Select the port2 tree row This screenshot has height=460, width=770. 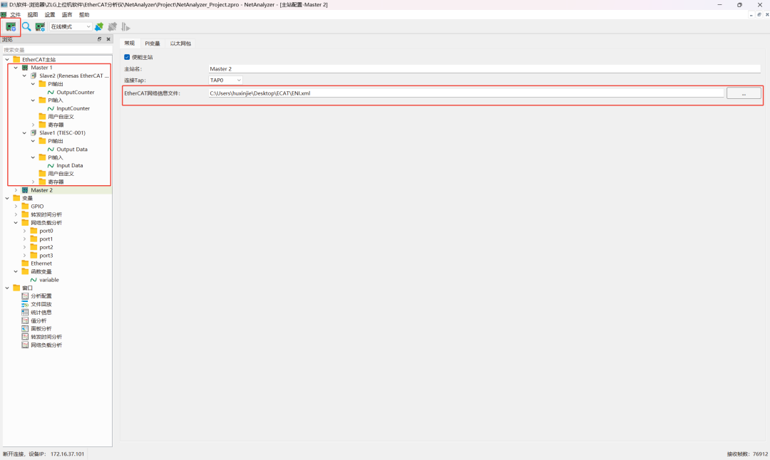(46, 247)
